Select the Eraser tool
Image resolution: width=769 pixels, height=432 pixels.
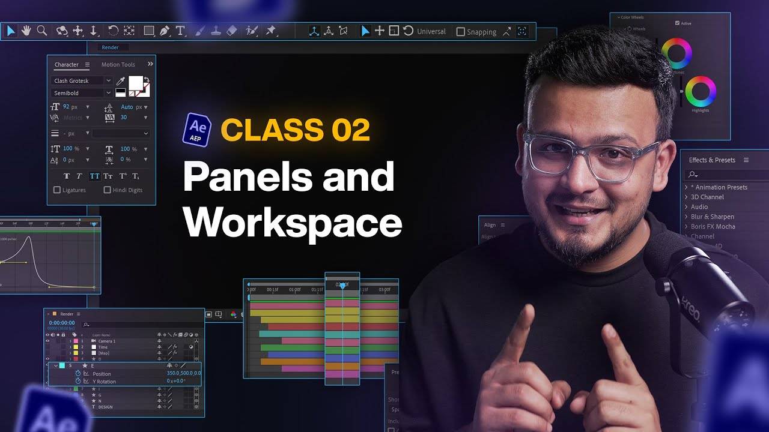click(232, 31)
